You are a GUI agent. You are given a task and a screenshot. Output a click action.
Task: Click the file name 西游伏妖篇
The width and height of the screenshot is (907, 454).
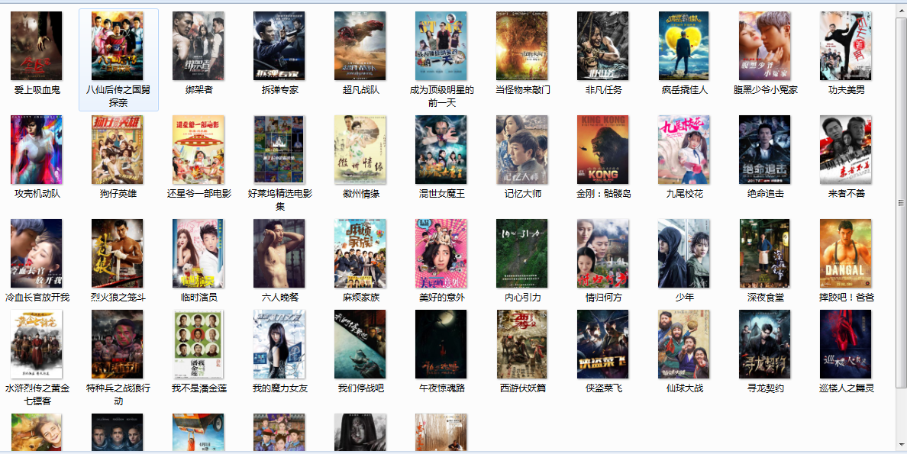pyautogui.click(x=523, y=388)
